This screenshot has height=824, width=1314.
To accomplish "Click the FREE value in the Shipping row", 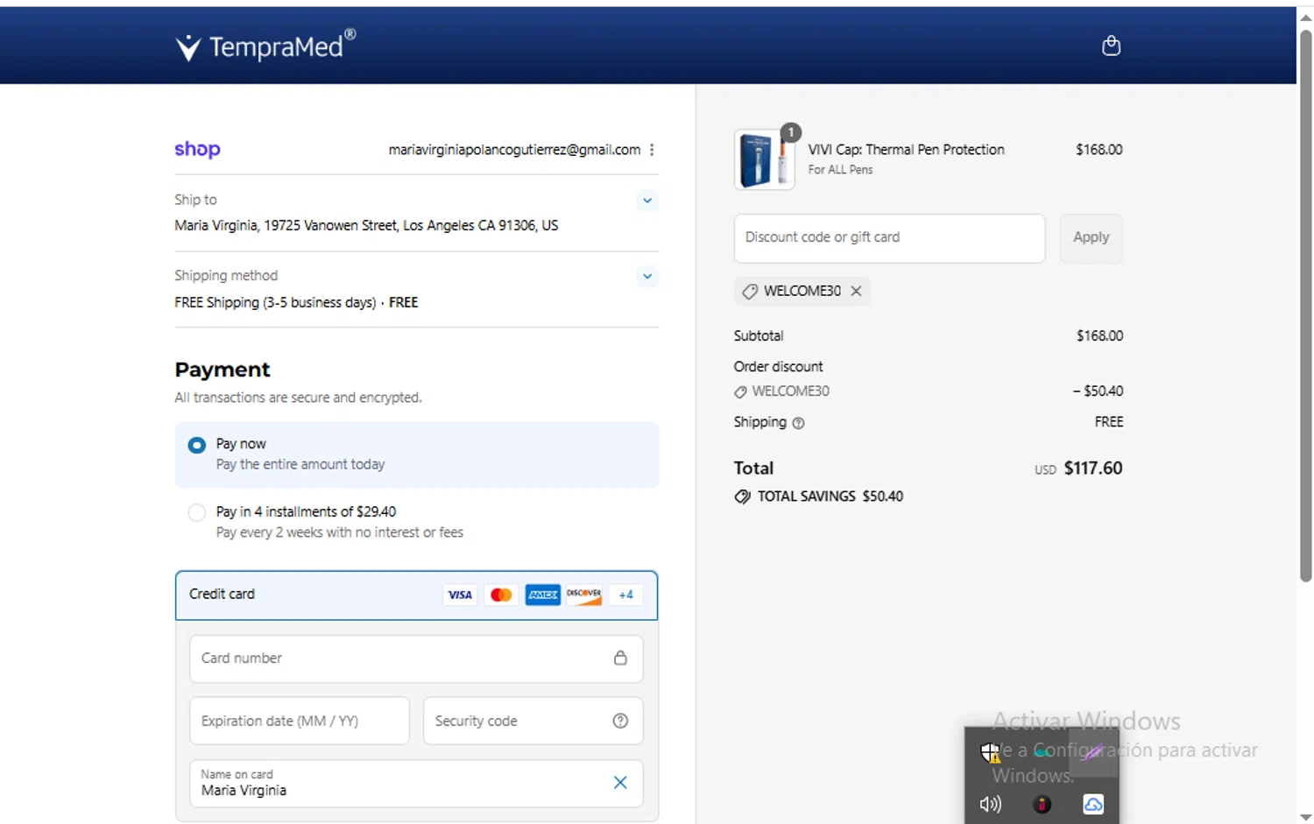I will pos(1108,422).
